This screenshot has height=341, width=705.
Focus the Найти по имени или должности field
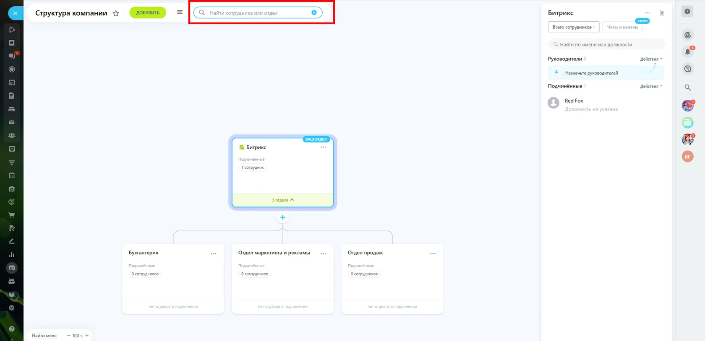click(x=606, y=44)
